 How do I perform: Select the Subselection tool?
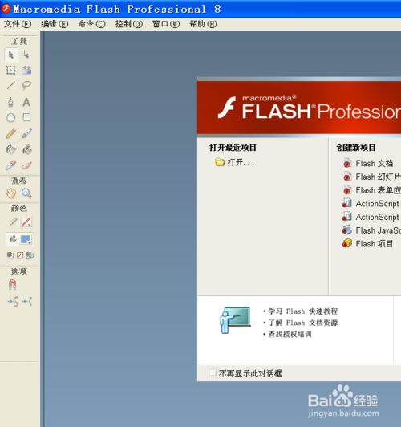pos(26,55)
